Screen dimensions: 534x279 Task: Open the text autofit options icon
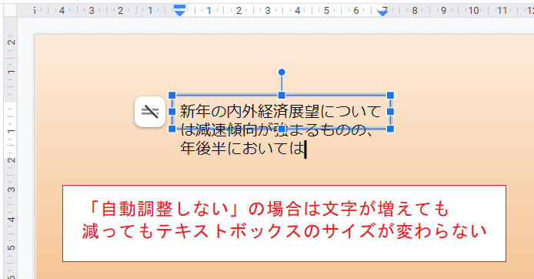[150, 112]
